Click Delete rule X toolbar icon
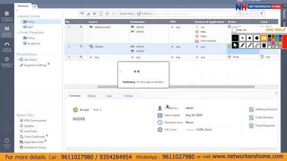The height and width of the screenshot is (161, 287). point(95,14)
